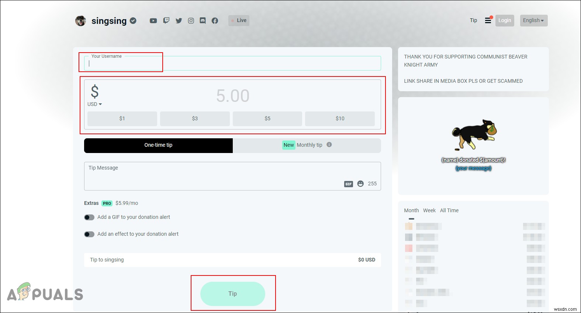Toggle Add an effect to donation alert

89,234
